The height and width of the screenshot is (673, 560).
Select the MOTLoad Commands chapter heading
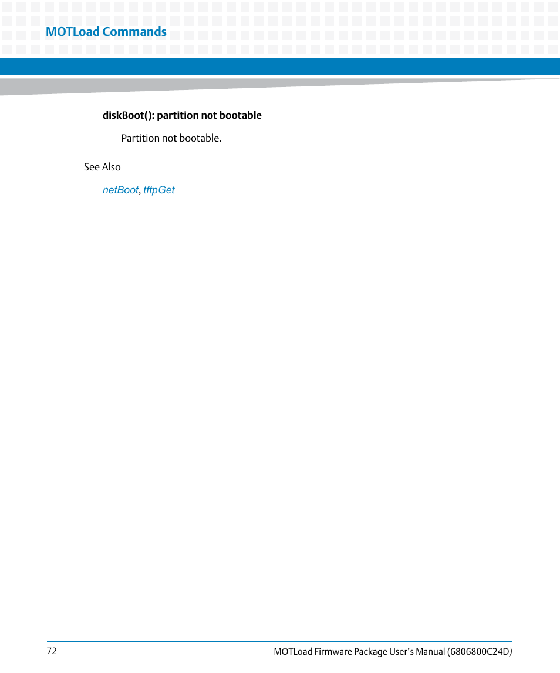pyautogui.click(x=106, y=31)
